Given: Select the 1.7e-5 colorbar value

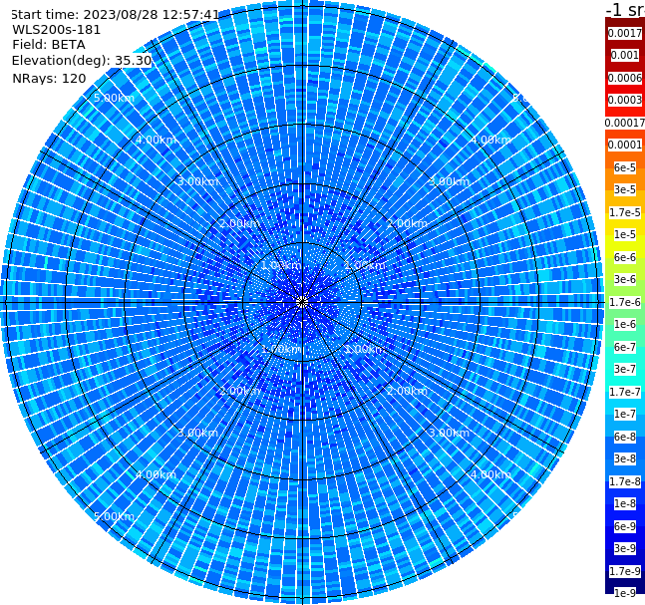Looking at the screenshot, I should coord(625,212).
